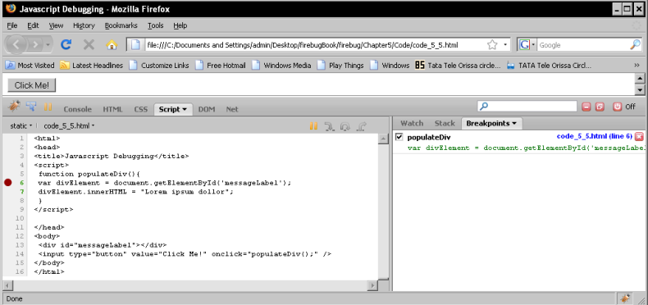The image size is (648, 305).
Task: Click the address bar URL field
Action: [314, 45]
